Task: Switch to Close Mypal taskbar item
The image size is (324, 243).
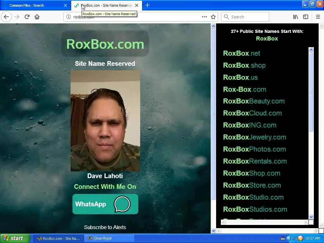Action: pyautogui.click(x=109, y=239)
